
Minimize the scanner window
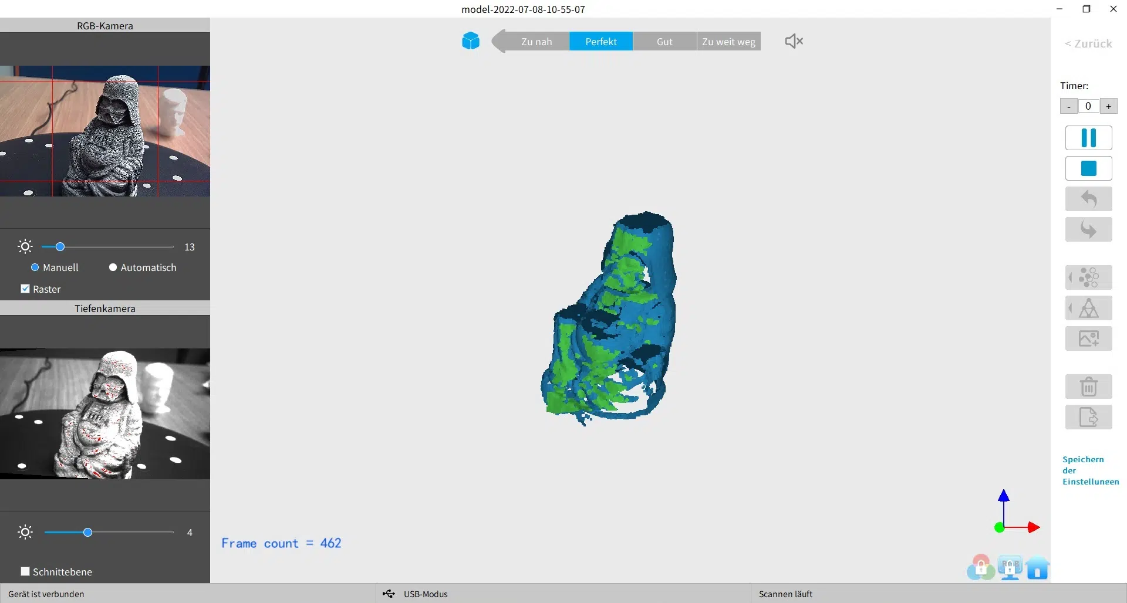[x=1059, y=9]
